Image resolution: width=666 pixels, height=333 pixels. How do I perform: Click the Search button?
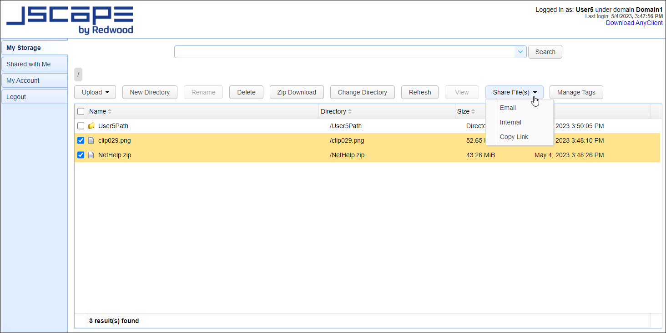(545, 52)
